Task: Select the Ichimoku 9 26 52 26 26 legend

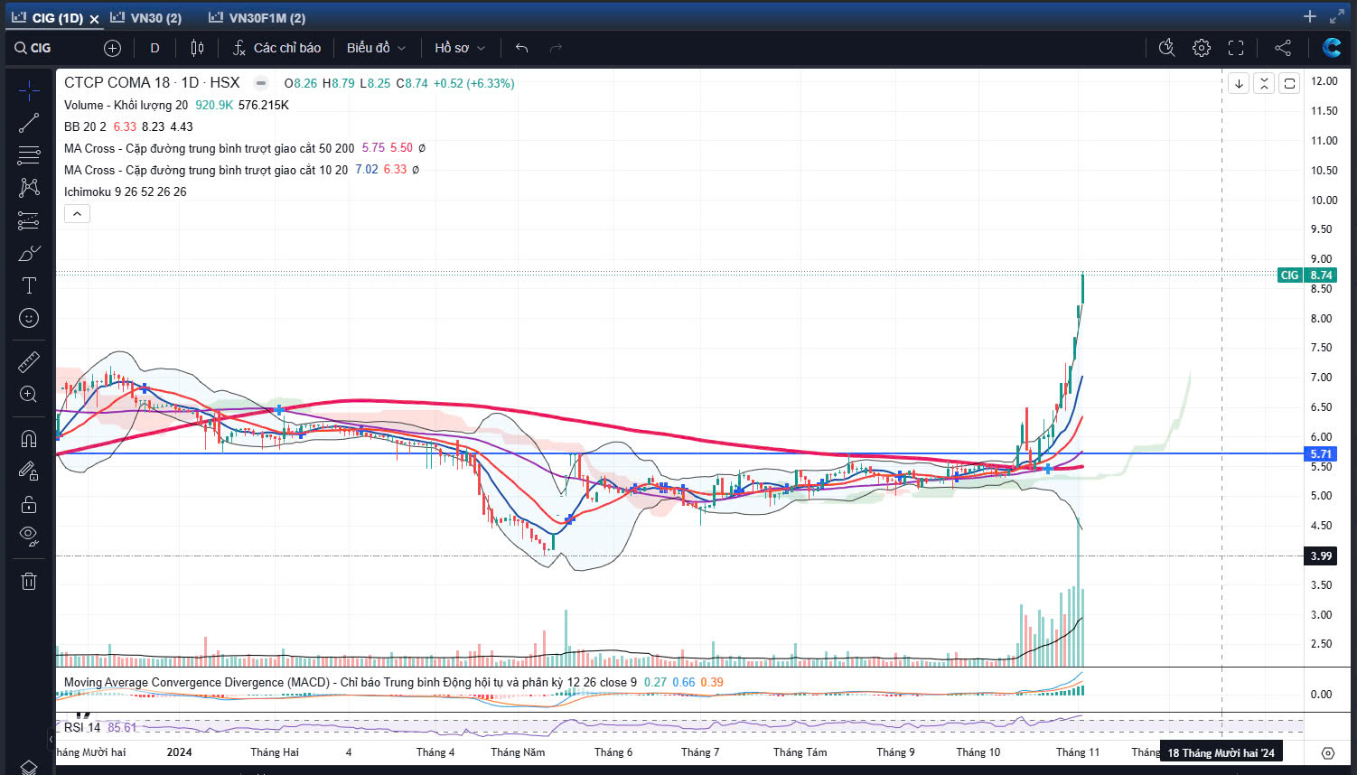Action: click(x=125, y=191)
